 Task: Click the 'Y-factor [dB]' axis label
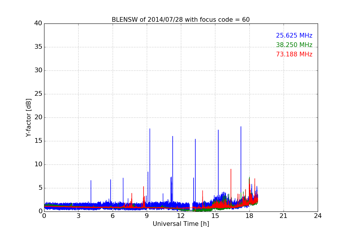click(29, 117)
